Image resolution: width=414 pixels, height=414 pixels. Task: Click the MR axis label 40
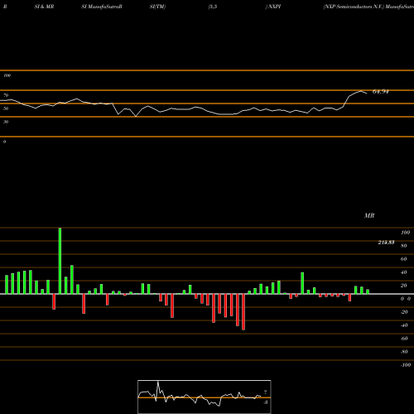(404, 272)
